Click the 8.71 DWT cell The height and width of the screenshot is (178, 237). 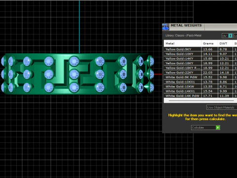(x=225, y=87)
